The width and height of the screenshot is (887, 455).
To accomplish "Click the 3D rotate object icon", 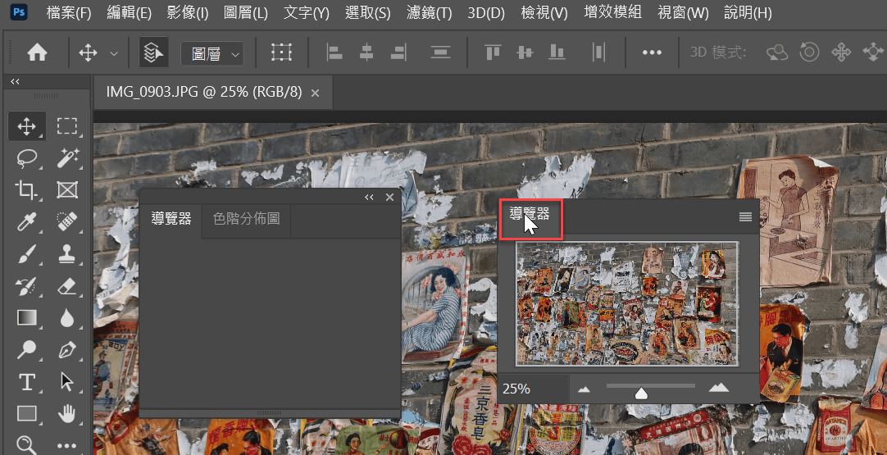I will (x=778, y=52).
